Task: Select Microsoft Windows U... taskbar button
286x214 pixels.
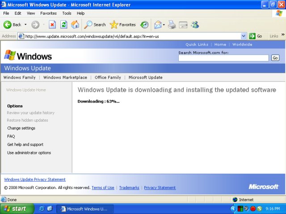Action: pos(85,209)
